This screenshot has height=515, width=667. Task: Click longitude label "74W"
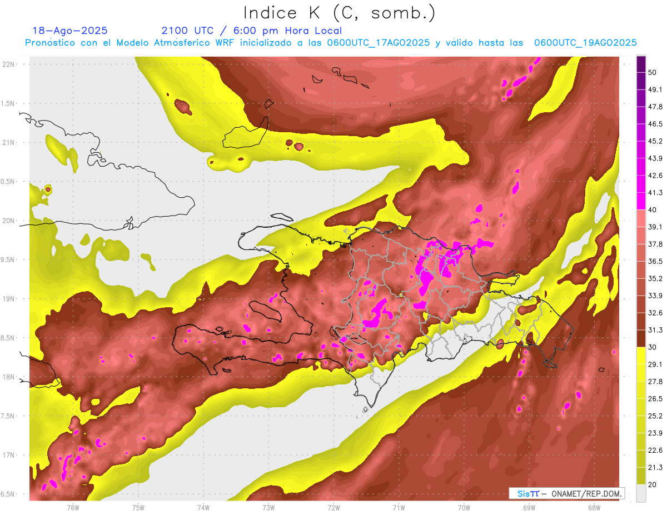(x=203, y=508)
